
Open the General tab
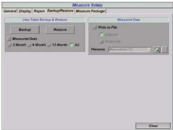tap(10, 11)
